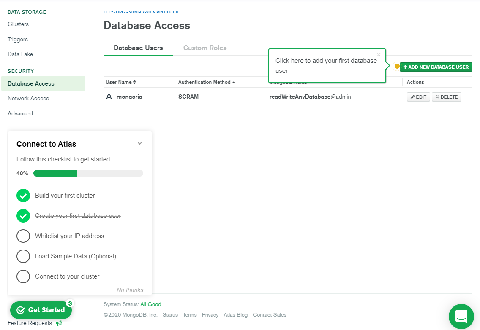Open the Privacy footer link

210,315
